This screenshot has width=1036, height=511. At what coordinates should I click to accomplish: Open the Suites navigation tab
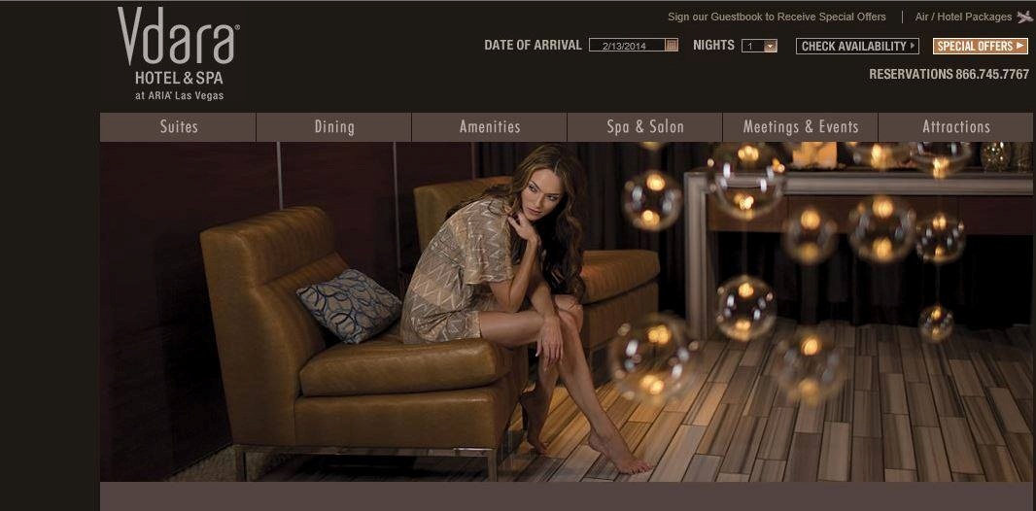(179, 127)
